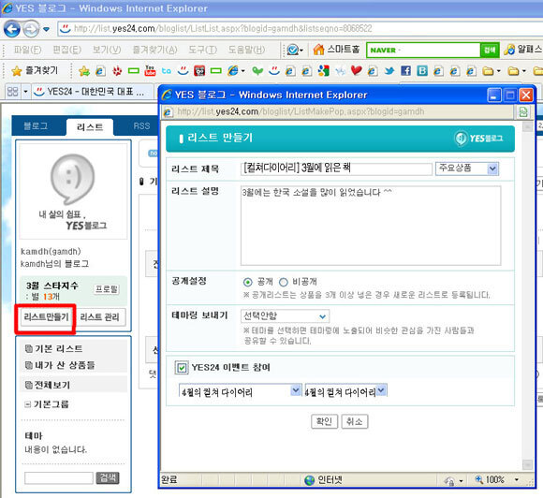
Task: Open the Quick Tabs dropdown arrow
Action: coord(25,92)
